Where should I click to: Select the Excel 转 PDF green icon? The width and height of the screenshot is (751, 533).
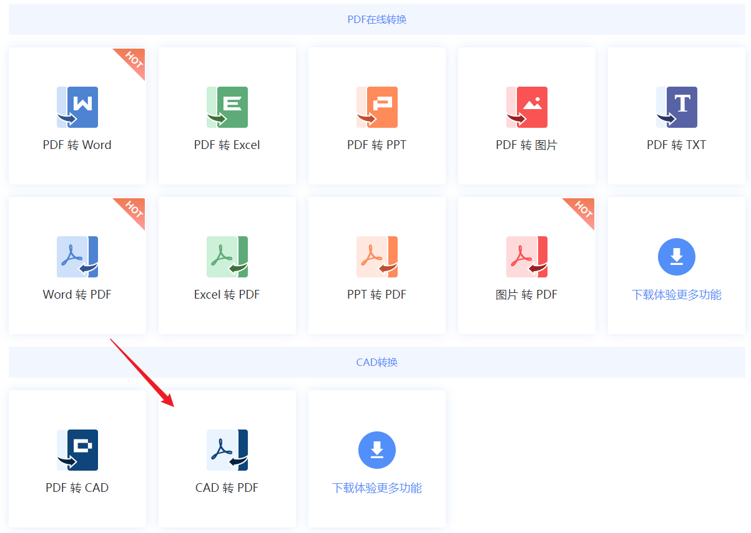(x=227, y=257)
